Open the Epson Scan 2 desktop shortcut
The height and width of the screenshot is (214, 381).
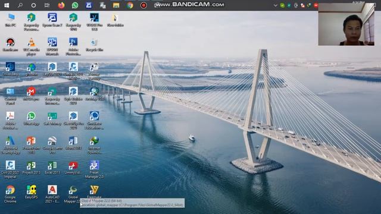point(52,20)
